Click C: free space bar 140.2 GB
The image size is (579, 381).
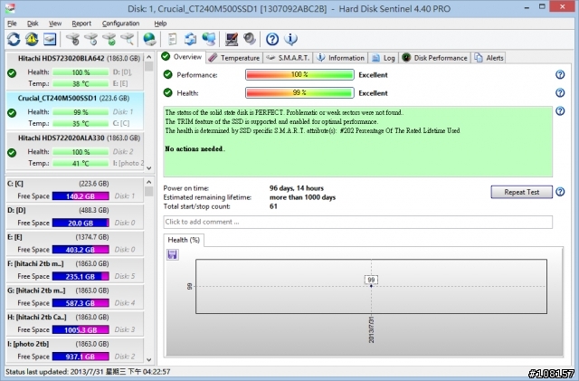click(x=81, y=196)
